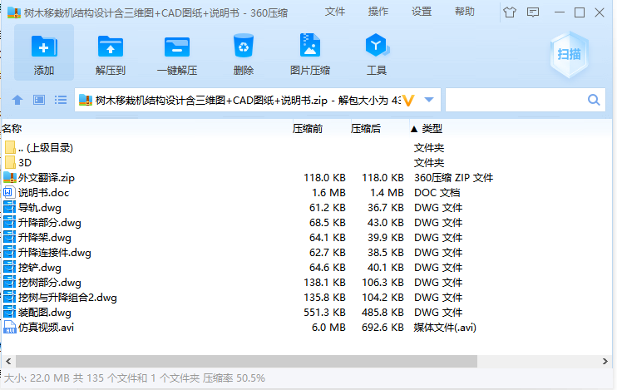This screenshot has height=390, width=617.
Task: Sort by the 名称 column header
Action: pos(12,129)
